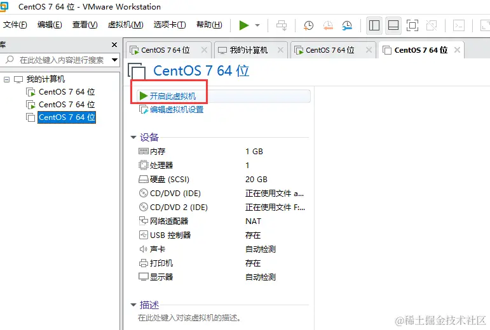Click the hard disk icon beside 硬盘

coord(144,179)
